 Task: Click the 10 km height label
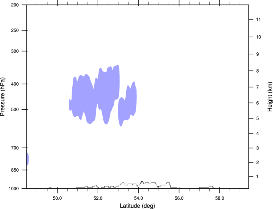pyautogui.click(x=259, y=37)
